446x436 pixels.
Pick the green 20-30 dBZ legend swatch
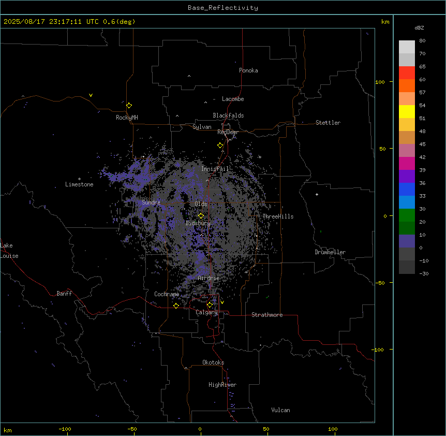point(407,215)
